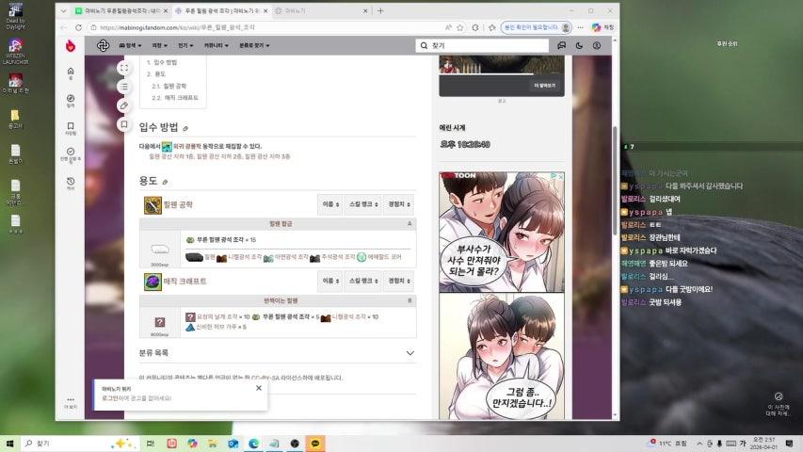Click the favorite star icon in the address bar
Image resolution: width=803 pixels, height=452 pixels.
point(460,27)
